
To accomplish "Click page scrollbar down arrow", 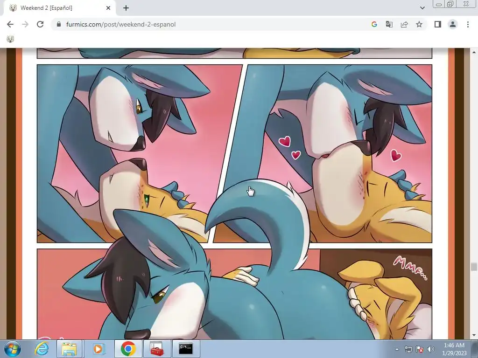I will click(x=474, y=336).
